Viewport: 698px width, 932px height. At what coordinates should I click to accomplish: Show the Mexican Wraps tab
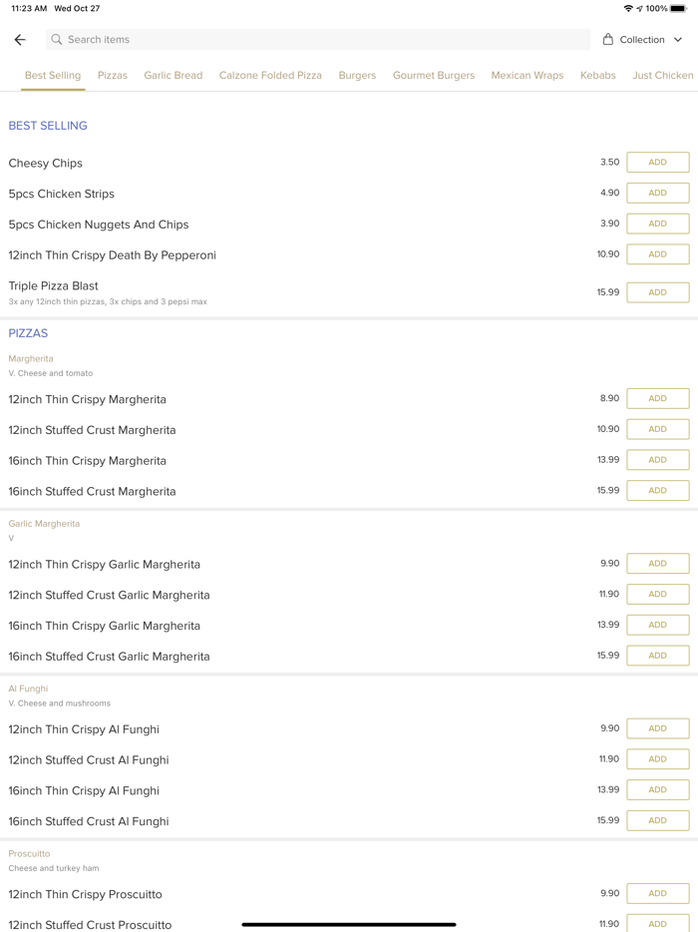527,76
